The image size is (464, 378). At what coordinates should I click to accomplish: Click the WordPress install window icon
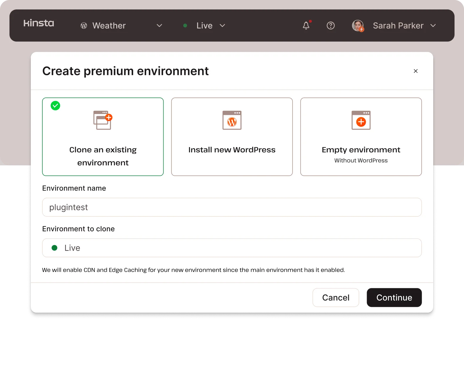[x=232, y=120]
